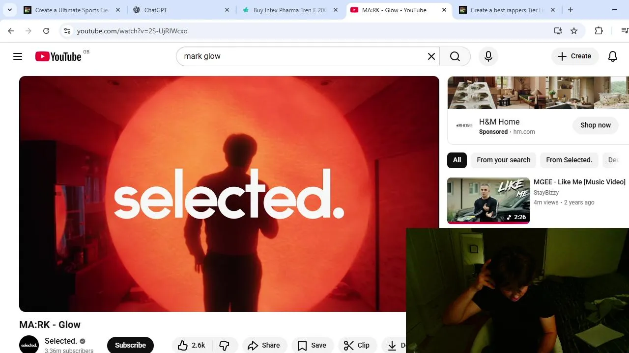
Task: Clear the search box text with X
Action: click(x=431, y=56)
